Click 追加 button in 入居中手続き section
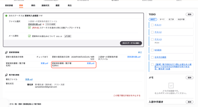 coord(189,102)
